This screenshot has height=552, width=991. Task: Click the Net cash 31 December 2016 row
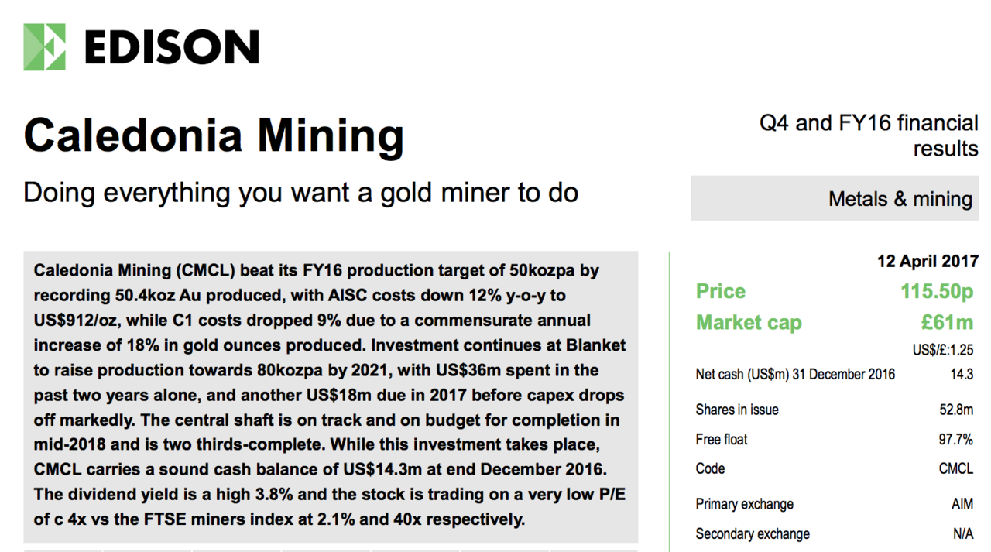pos(835,375)
